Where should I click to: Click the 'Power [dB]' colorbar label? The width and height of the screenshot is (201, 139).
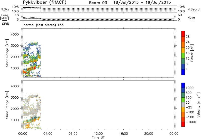tap(192, 53)
